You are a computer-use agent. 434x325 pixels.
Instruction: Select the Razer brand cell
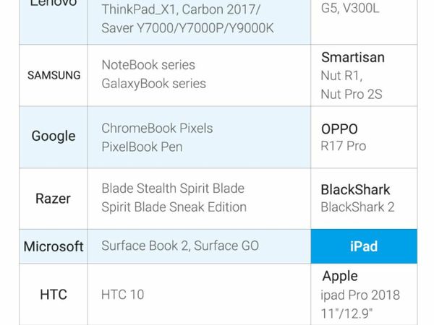tap(53, 198)
